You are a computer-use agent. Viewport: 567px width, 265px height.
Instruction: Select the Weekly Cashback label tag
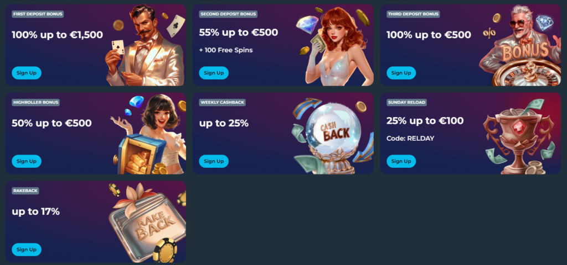point(223,102)
